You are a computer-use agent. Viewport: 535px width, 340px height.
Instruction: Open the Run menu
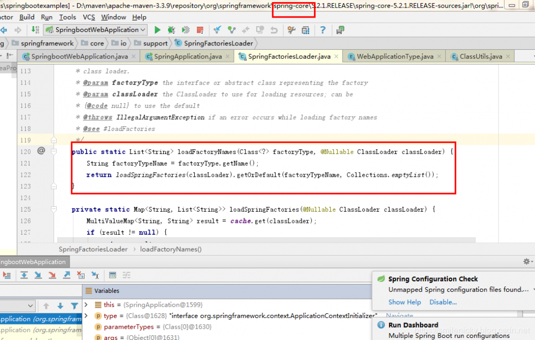(x=47, y=17)
